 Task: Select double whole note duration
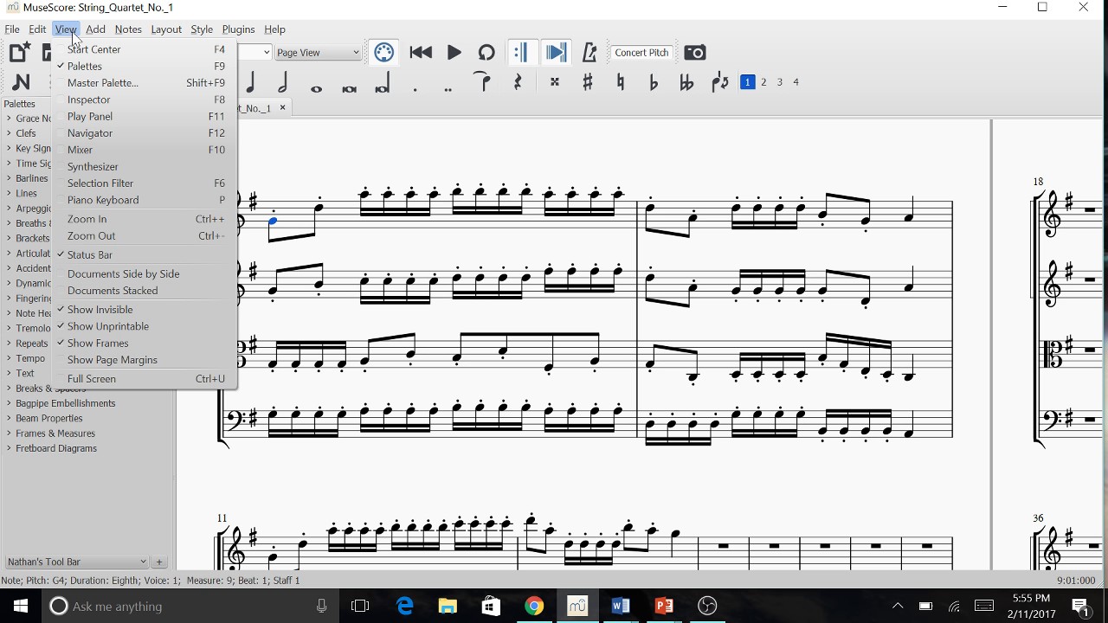click(x=349, y=88)
